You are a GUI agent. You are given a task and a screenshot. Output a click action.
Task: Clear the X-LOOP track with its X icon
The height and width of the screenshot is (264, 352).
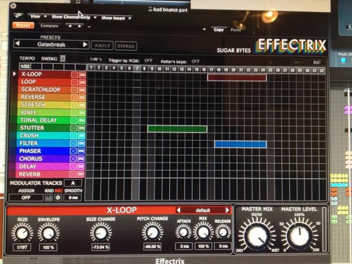[x=75, y=75]
